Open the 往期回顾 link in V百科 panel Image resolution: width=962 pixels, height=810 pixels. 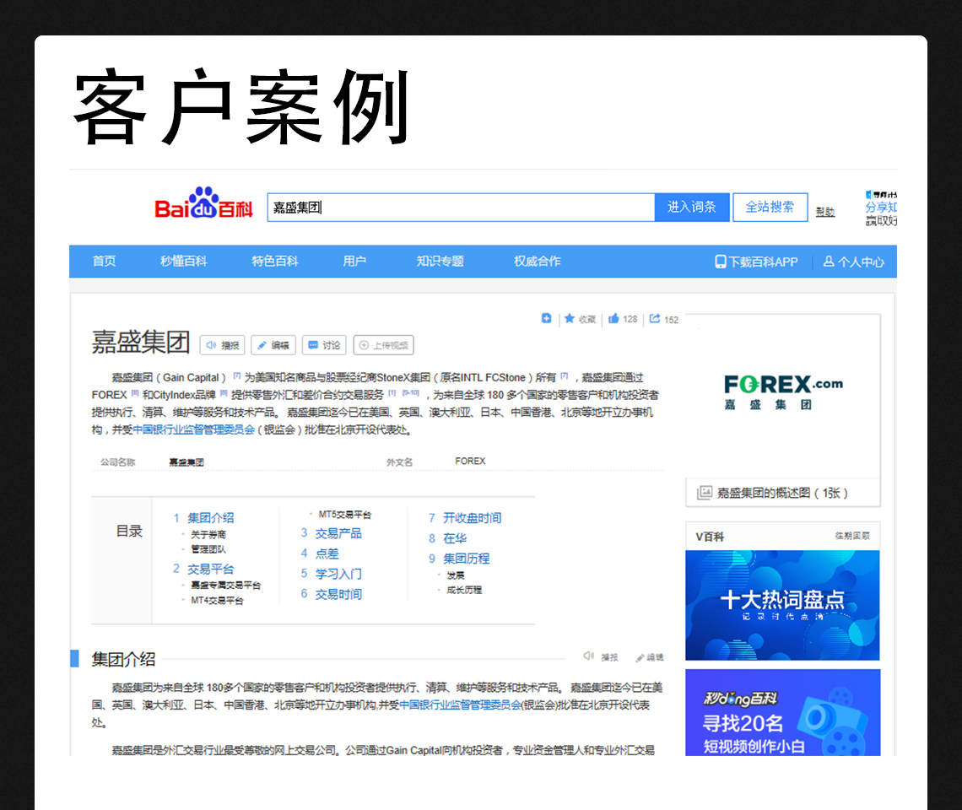[852, 536]
